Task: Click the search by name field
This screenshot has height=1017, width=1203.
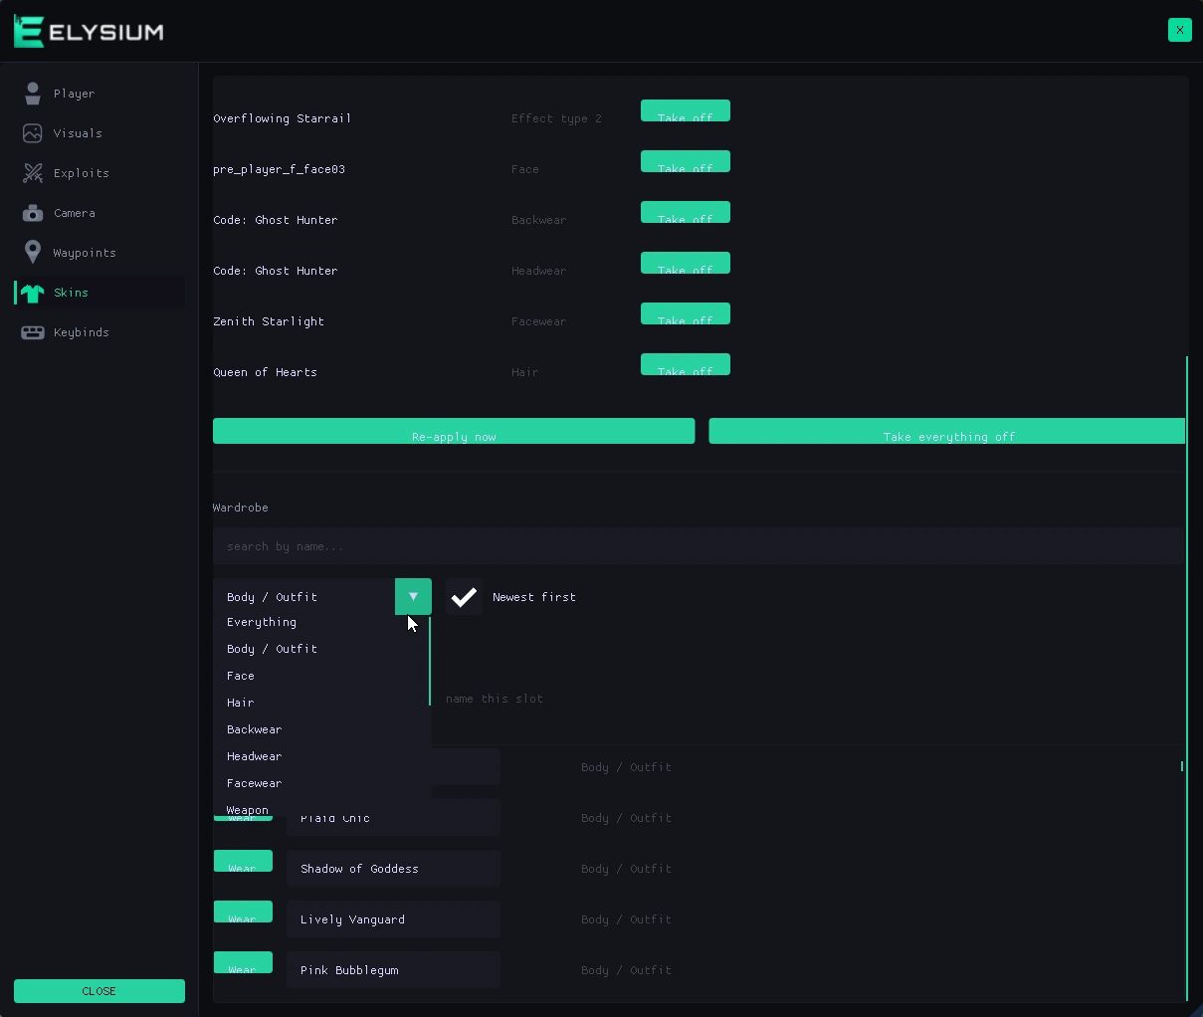Action: click(x=699, y=546)
